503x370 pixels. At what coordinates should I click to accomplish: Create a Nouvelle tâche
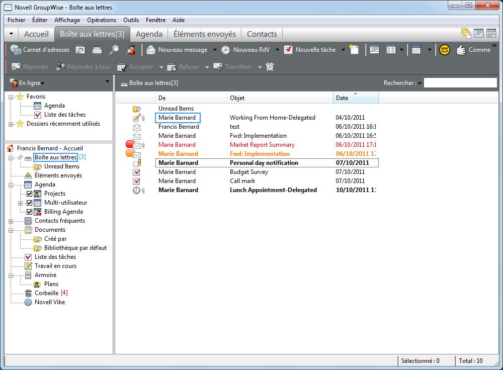312,50
